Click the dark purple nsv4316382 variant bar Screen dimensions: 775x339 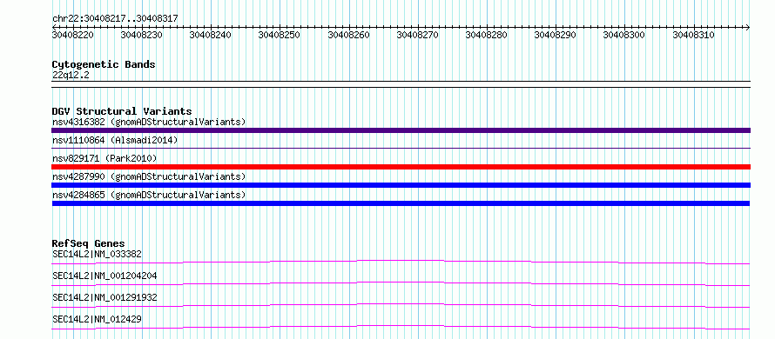(x=401, y=130)
